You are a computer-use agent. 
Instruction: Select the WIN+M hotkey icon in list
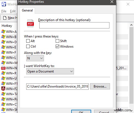[x=3, y=63]
